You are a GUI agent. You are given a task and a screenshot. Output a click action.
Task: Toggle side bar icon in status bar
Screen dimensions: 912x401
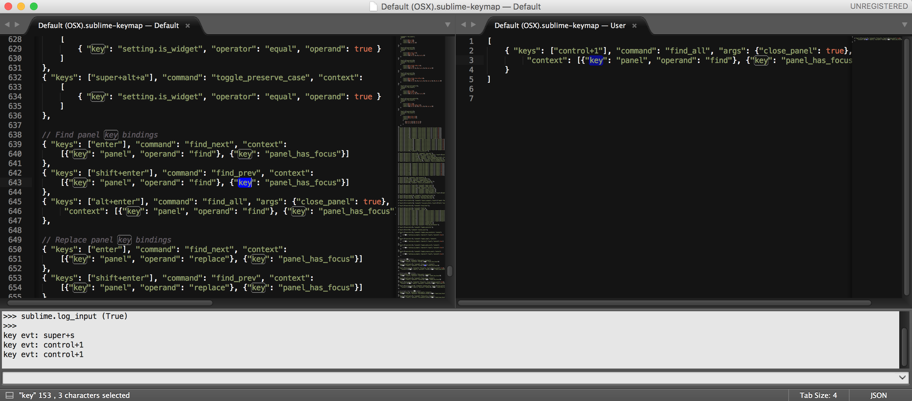(10, 395)
